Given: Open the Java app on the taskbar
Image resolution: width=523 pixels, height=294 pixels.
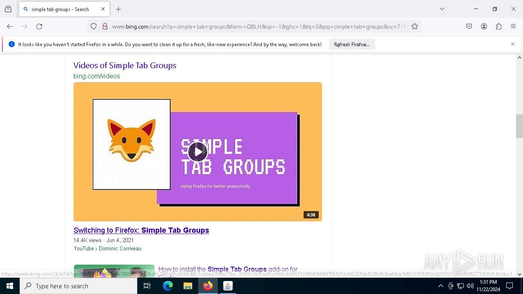Looking at the screenshot, I should pos(228,286).
